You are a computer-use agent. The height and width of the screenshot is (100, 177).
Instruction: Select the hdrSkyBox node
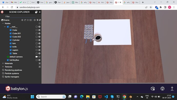(14, 60)
